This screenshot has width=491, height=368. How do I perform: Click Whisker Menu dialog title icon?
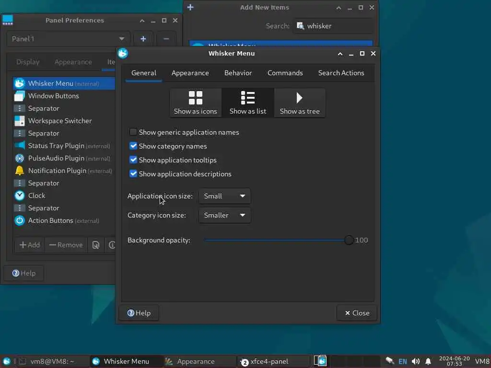123,53
